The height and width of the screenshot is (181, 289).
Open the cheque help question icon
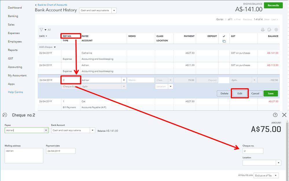275,115
